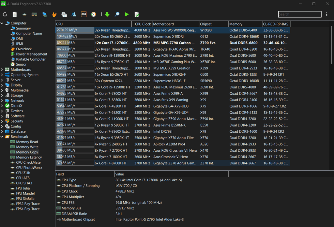Click the gauge benchmark icon in the toolbar

pos(93,14)
